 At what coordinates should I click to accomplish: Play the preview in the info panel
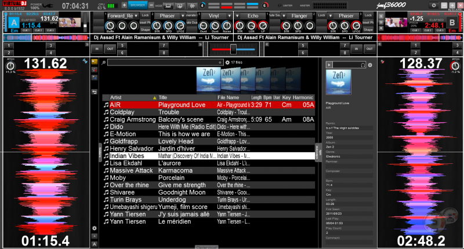coord(328,65)
